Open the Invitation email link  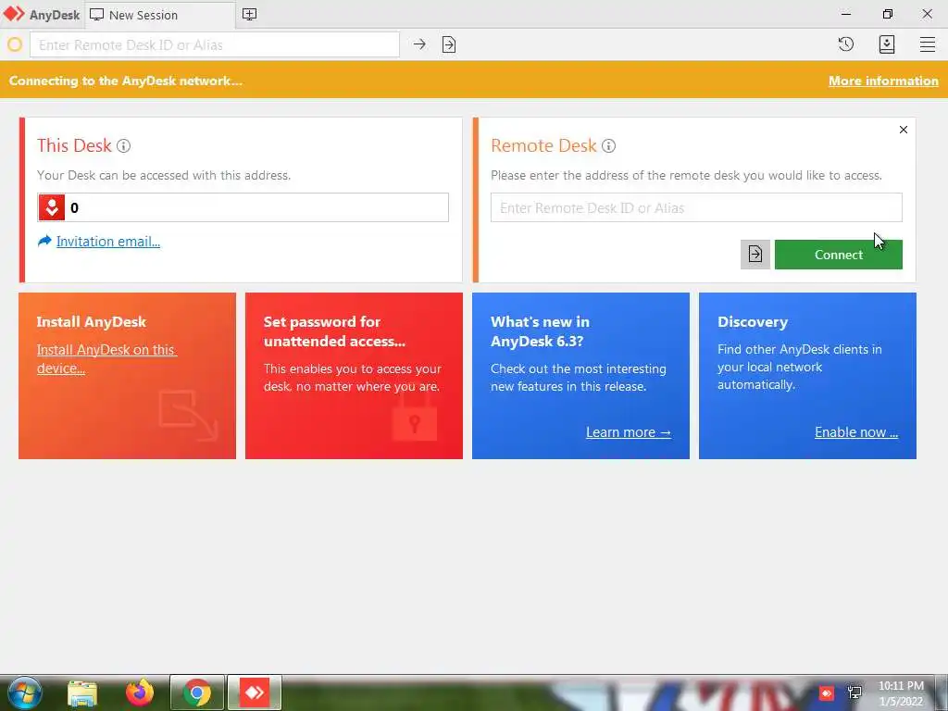[108, 242]
